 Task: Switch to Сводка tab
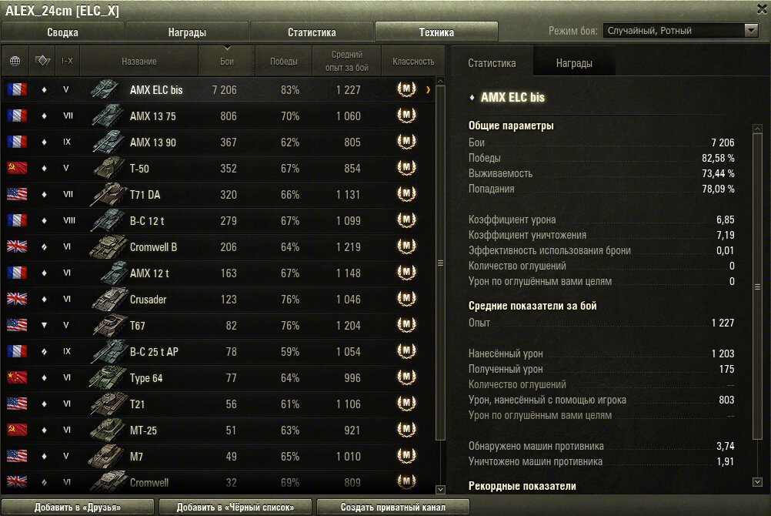click(x=62, y=32)
